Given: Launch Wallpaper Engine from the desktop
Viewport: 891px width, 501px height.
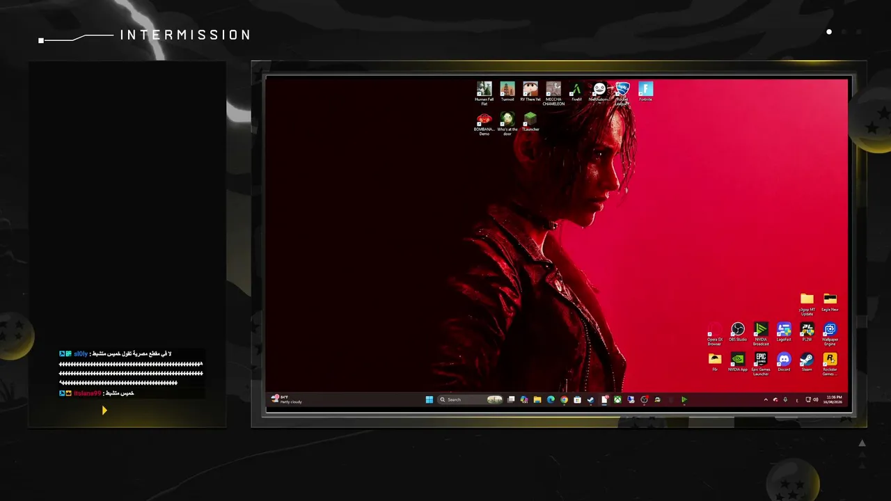Looking at the screenshot, I should click(830, 335).
